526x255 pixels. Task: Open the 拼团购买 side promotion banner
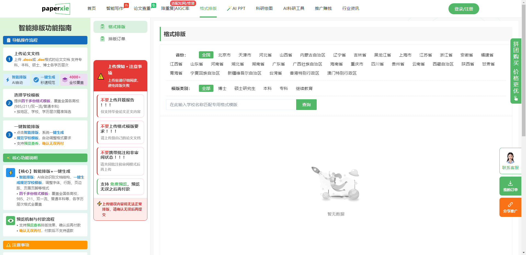click(x=516, y=71)
